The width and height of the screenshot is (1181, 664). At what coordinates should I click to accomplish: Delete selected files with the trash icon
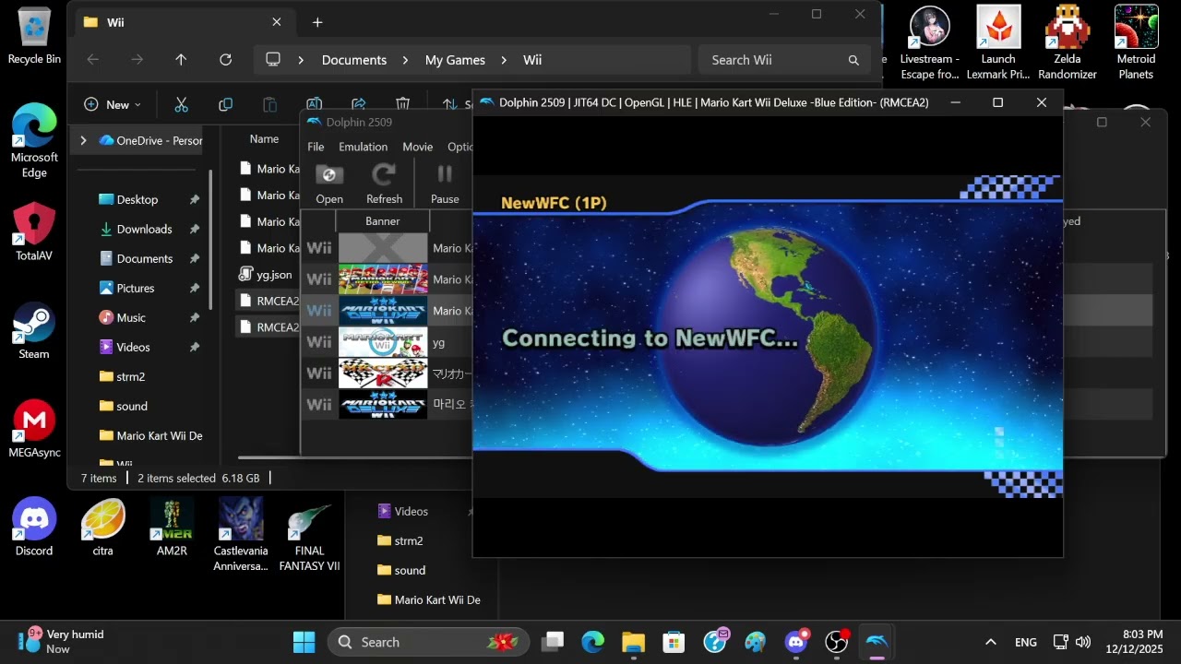tap(402, 104)
